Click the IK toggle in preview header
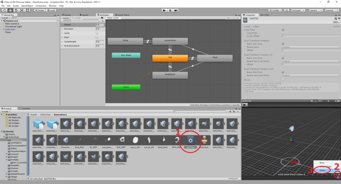The height and width of the screenshot is (184, 341). (312, 101)
